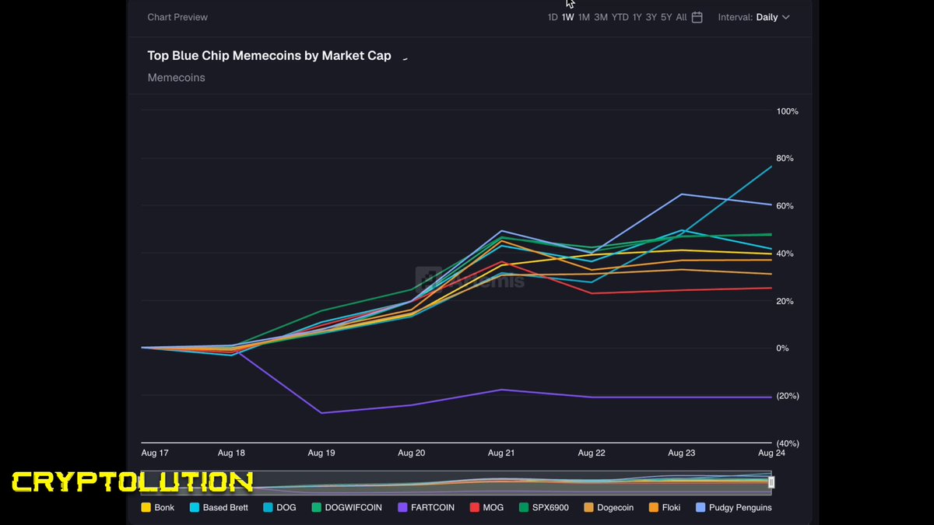This screenshot has width=934, height=525.
Task: Hide the DOGWIFCOIN legend series
Action: pos(346,508)
